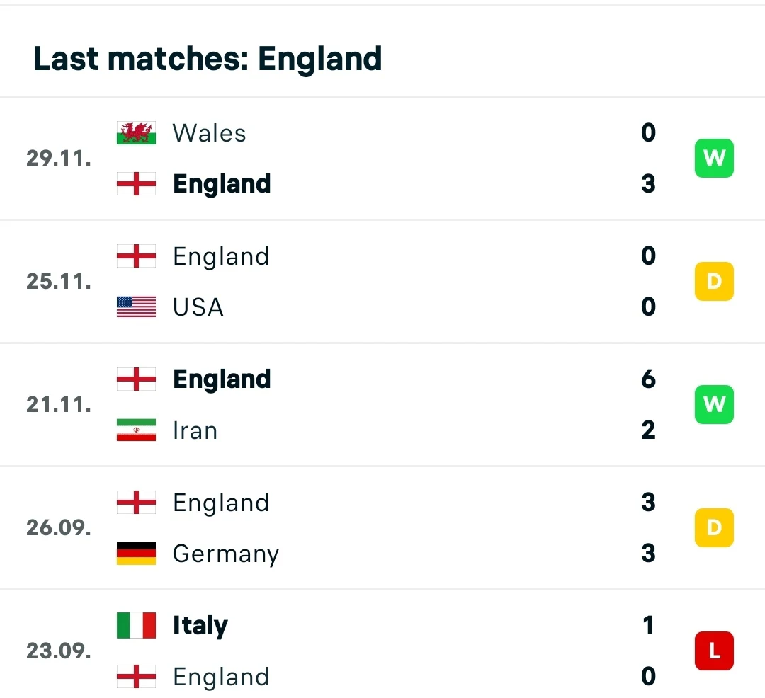Tap the yellow D badge for USA match

(x=713, y=281)
